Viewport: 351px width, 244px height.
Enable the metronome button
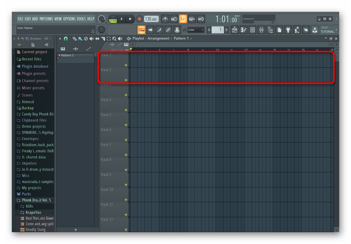[165, 19]
